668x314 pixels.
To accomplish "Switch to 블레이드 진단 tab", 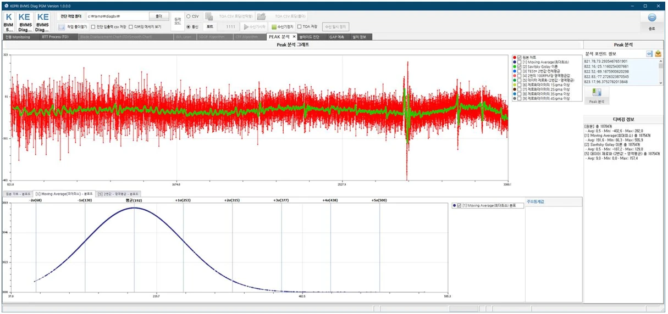I will point(313,37).
